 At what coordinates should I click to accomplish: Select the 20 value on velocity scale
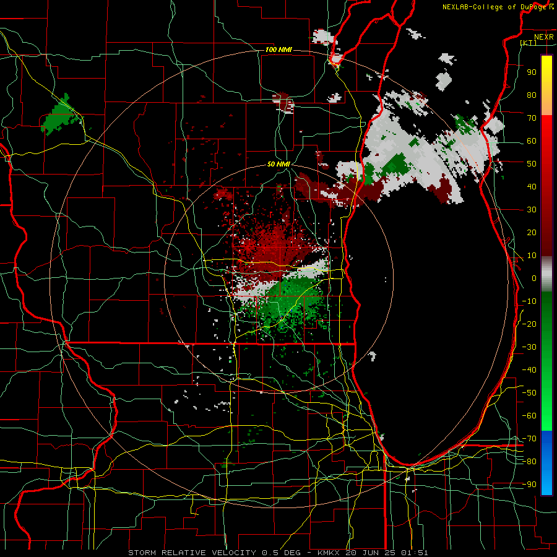click(x=532, y=233)
